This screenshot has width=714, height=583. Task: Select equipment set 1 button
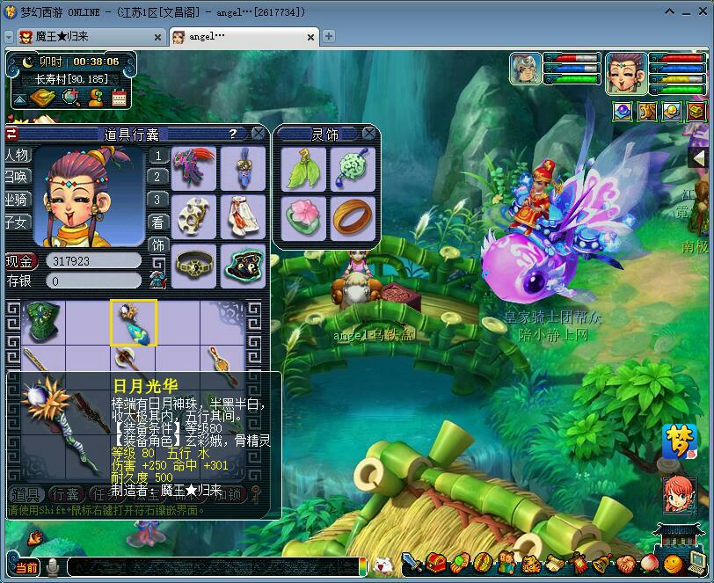[x=158, y=156]
